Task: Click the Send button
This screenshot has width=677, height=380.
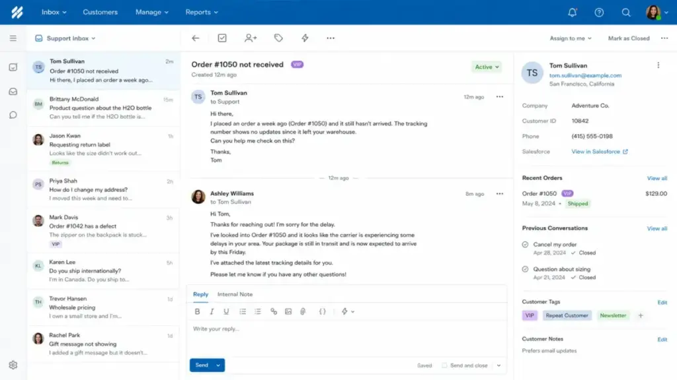Action: [x=202, y=365]
